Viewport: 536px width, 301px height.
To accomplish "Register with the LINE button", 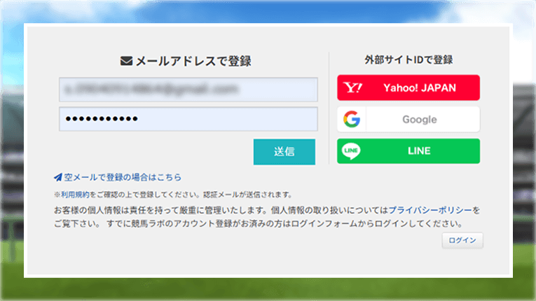I will click(408, 151).
